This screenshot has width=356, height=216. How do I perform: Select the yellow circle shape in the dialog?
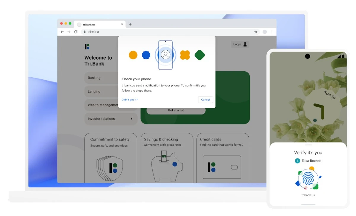(133, 55)
